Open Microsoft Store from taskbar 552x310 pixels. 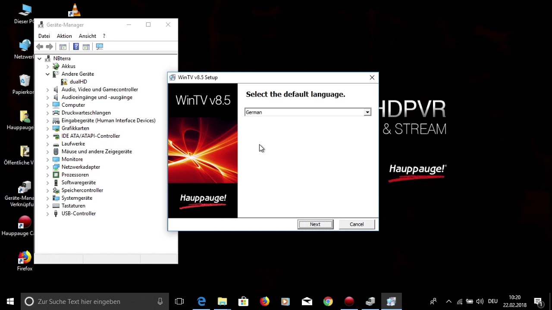(243, 301)
